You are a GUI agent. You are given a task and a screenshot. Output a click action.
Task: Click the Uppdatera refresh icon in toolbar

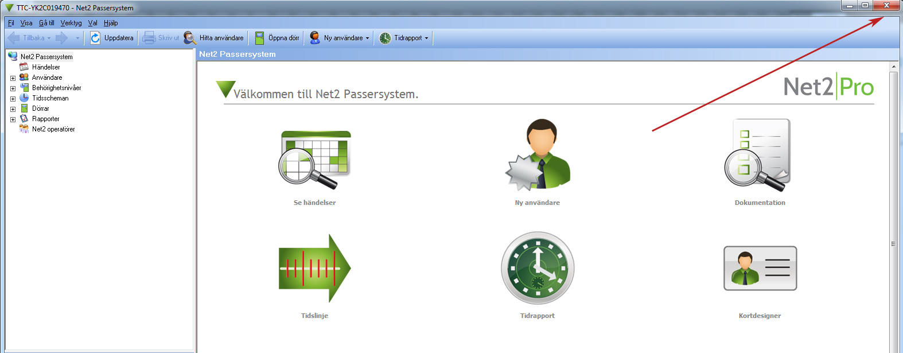click(95, 38)
